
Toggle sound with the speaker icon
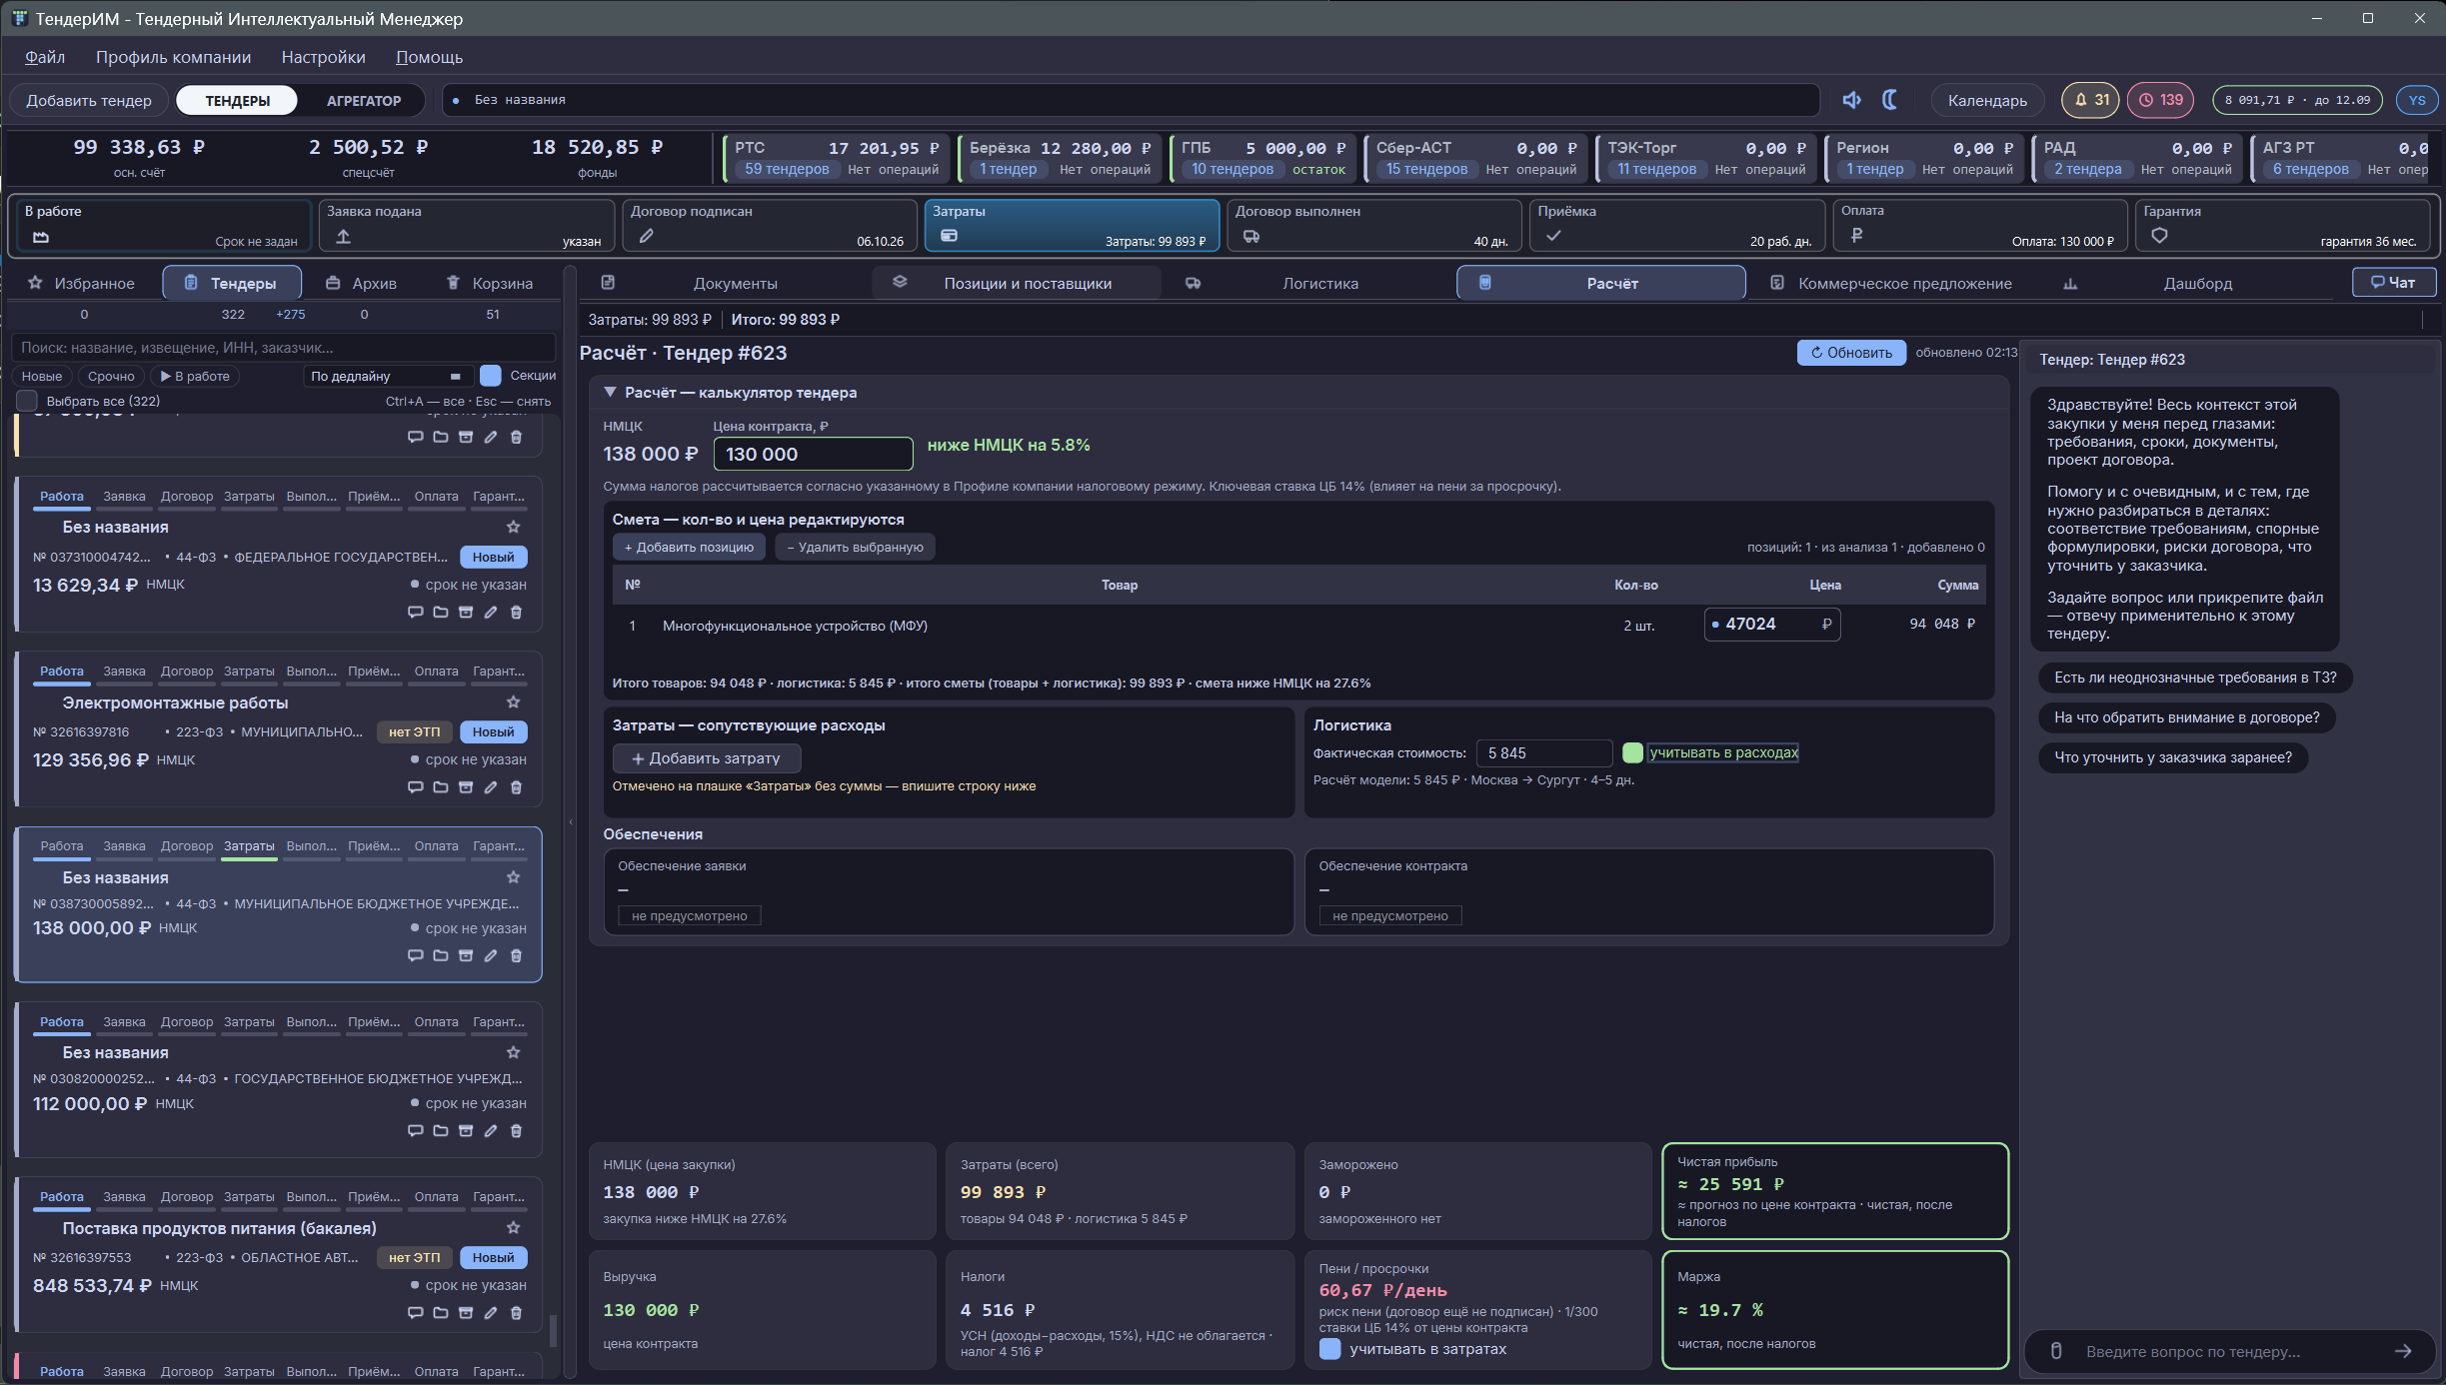[x=1851, y=100]
